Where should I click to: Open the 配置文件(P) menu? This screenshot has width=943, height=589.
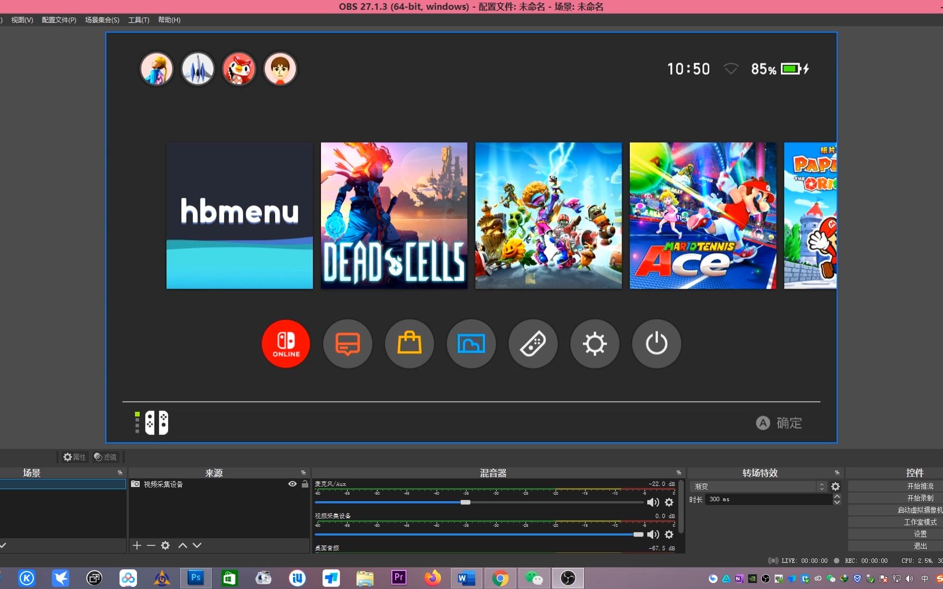[x=59, y=20]
